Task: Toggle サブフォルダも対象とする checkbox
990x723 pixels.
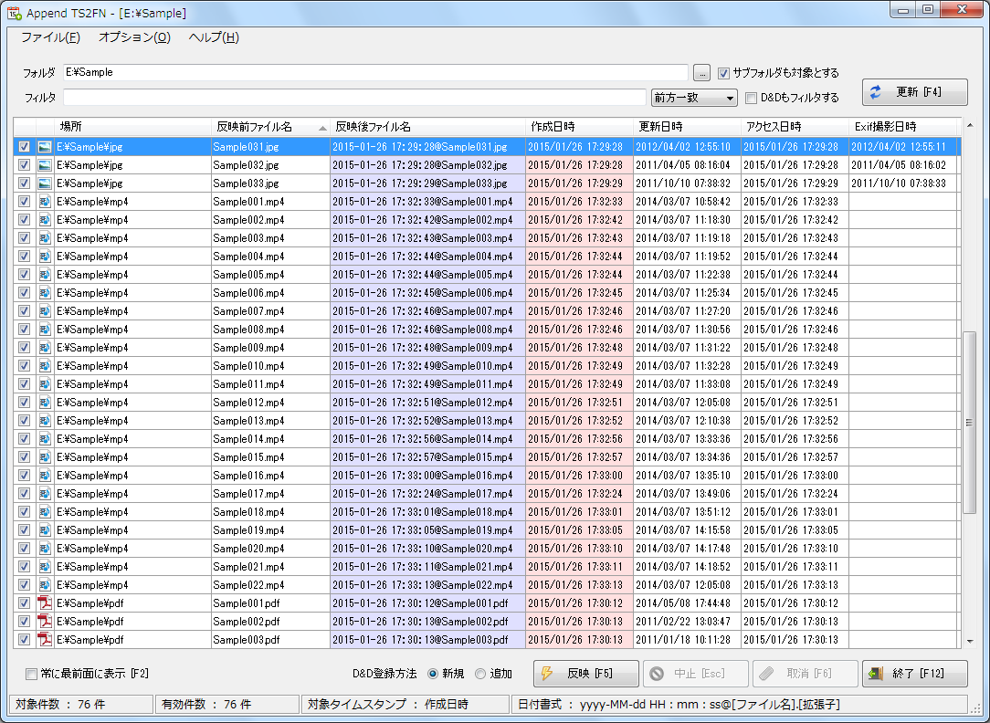Action: [724, 73]
